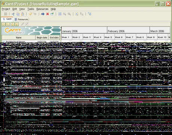The image size is (172, 135).
Task: Click the Cut scissors toolbar icon
Action: 13,14
